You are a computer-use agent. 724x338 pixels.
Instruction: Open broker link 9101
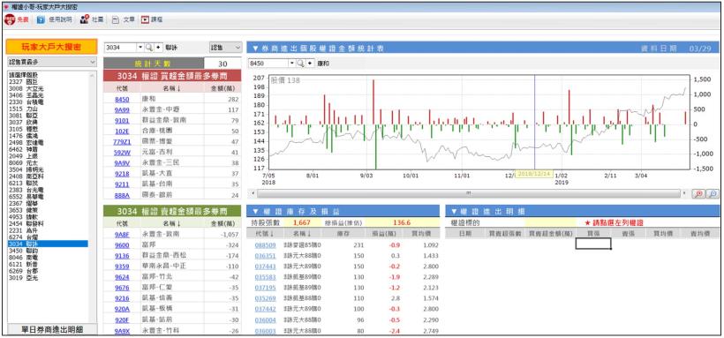(122, 121)
